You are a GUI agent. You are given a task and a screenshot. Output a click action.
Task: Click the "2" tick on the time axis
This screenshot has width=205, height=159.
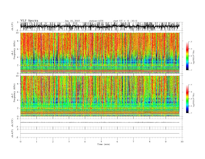[x=53, y=142]
